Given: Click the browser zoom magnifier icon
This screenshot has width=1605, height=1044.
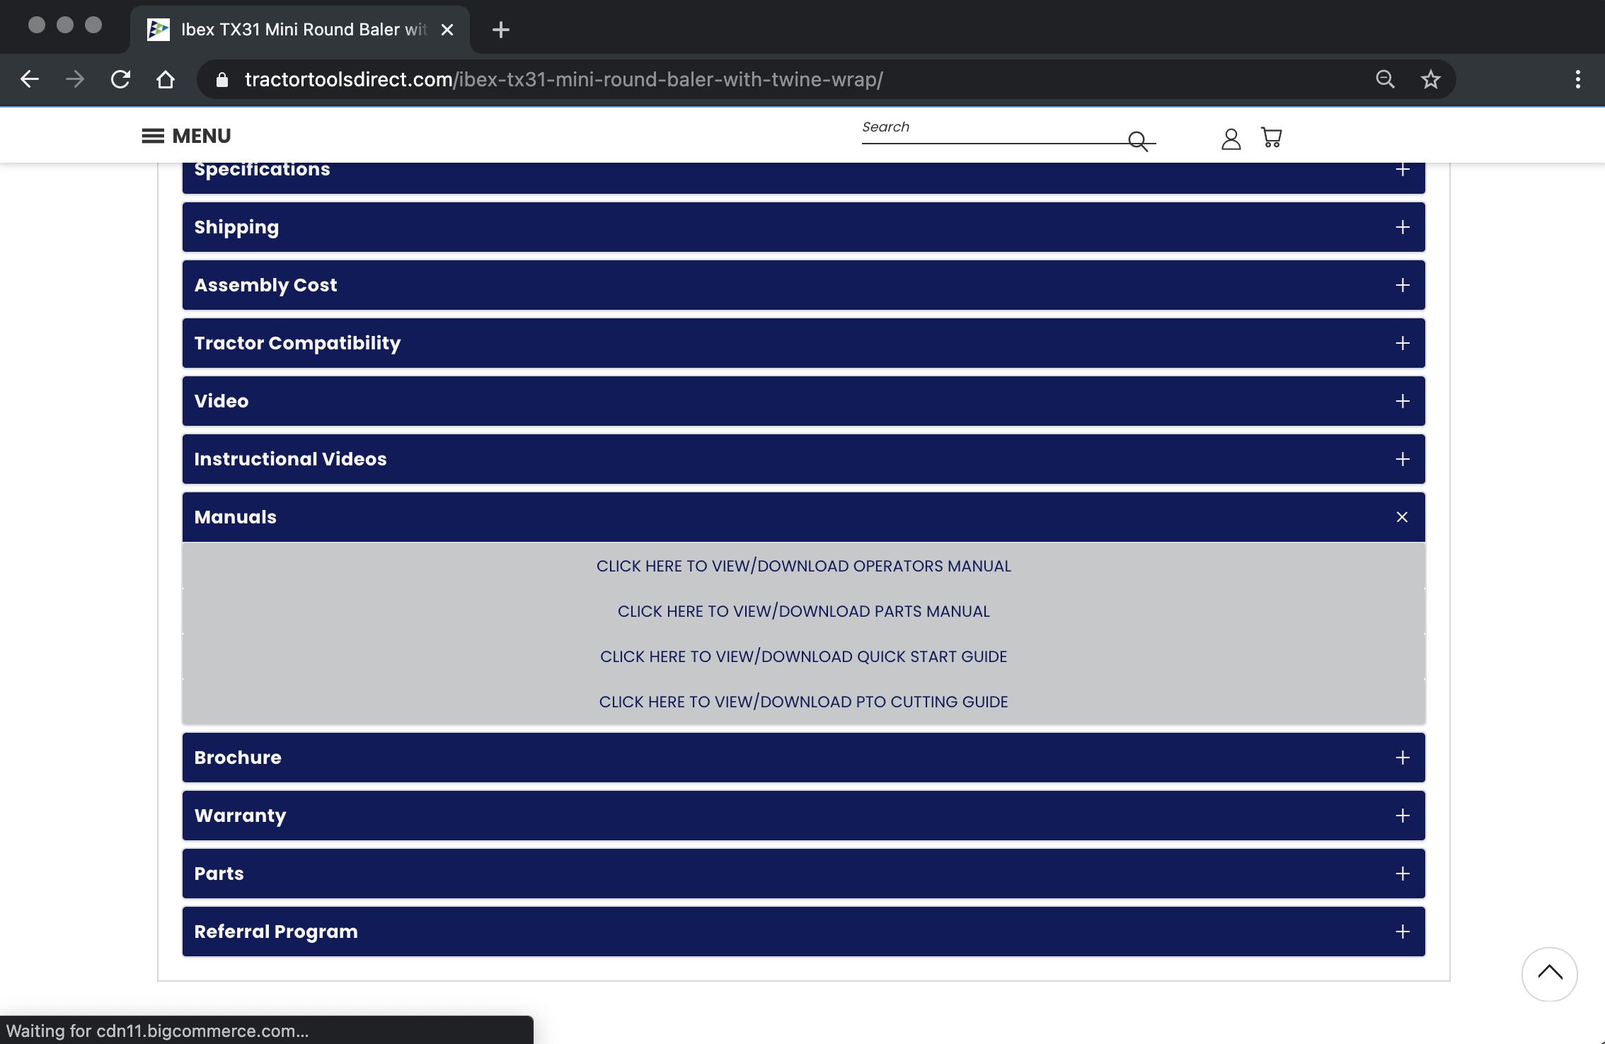Looking at the screenshot, I should pyautogui.click(x=1385, y=79).
